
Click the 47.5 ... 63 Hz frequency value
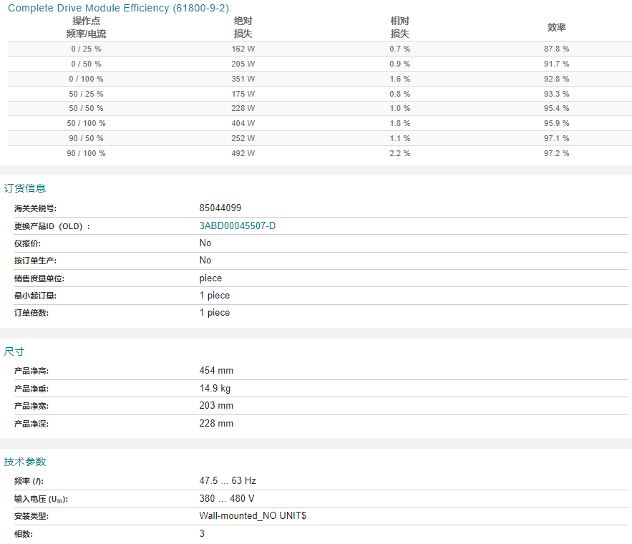(x=228, y=481)
